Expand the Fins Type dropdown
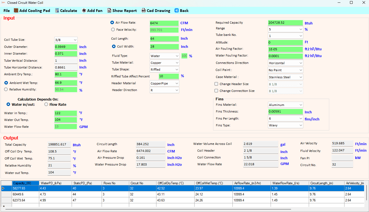This screenshot has width=369, height=212. [286, 125]
